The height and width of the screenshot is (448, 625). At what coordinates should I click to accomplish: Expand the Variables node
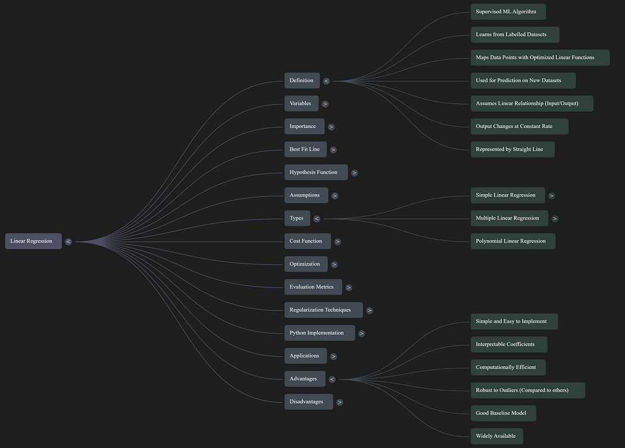(325, 104)
